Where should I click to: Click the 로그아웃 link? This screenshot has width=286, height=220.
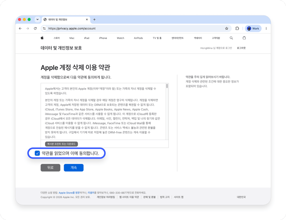tap(241, 48)
